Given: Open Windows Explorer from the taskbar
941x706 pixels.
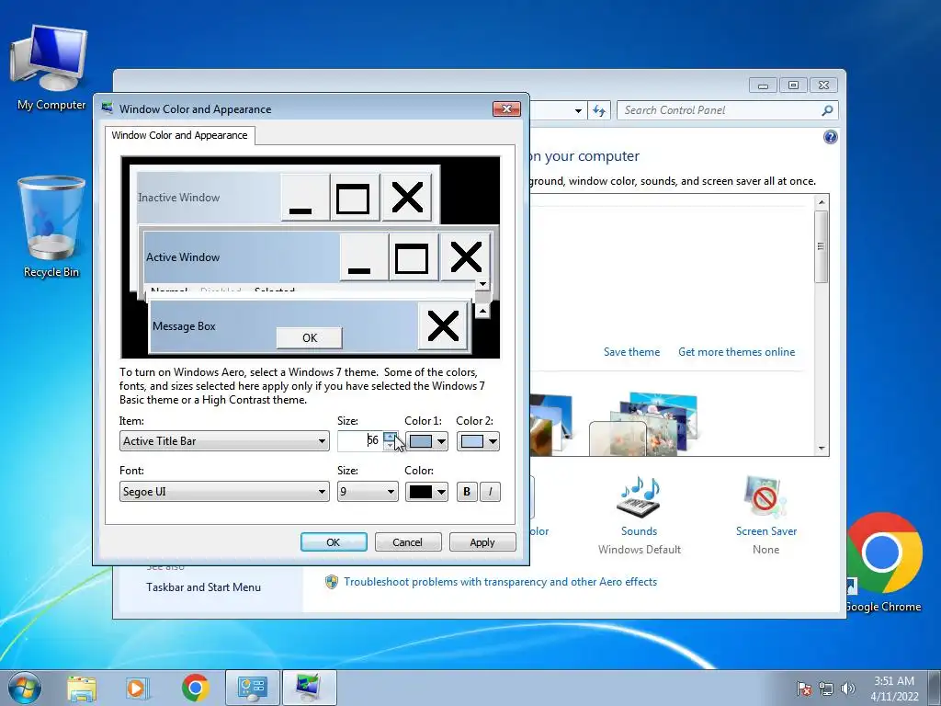Looking at the screenshot, I should tap(82, 688).
